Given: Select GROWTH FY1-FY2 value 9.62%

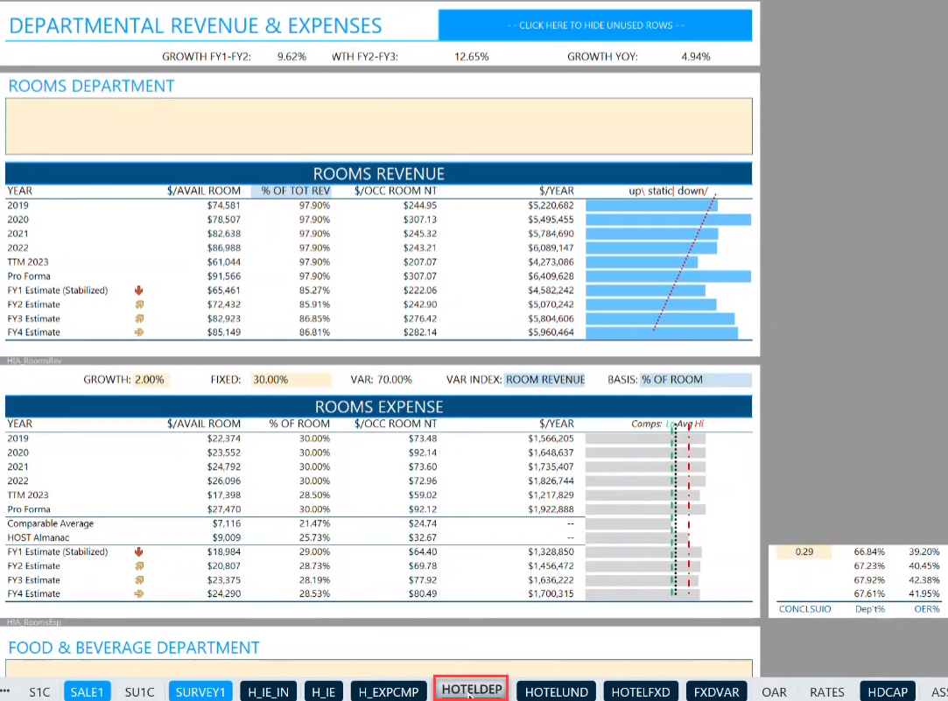Looking at the screenshot, I should (291, 57).
